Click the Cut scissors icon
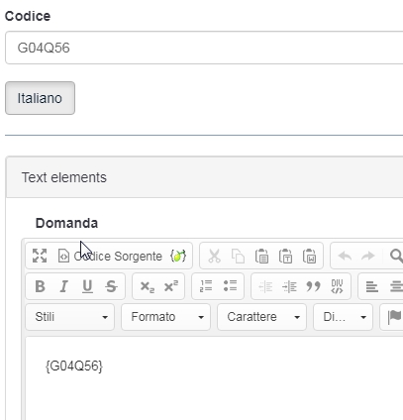Screen dimensions: 403x420 214,256
